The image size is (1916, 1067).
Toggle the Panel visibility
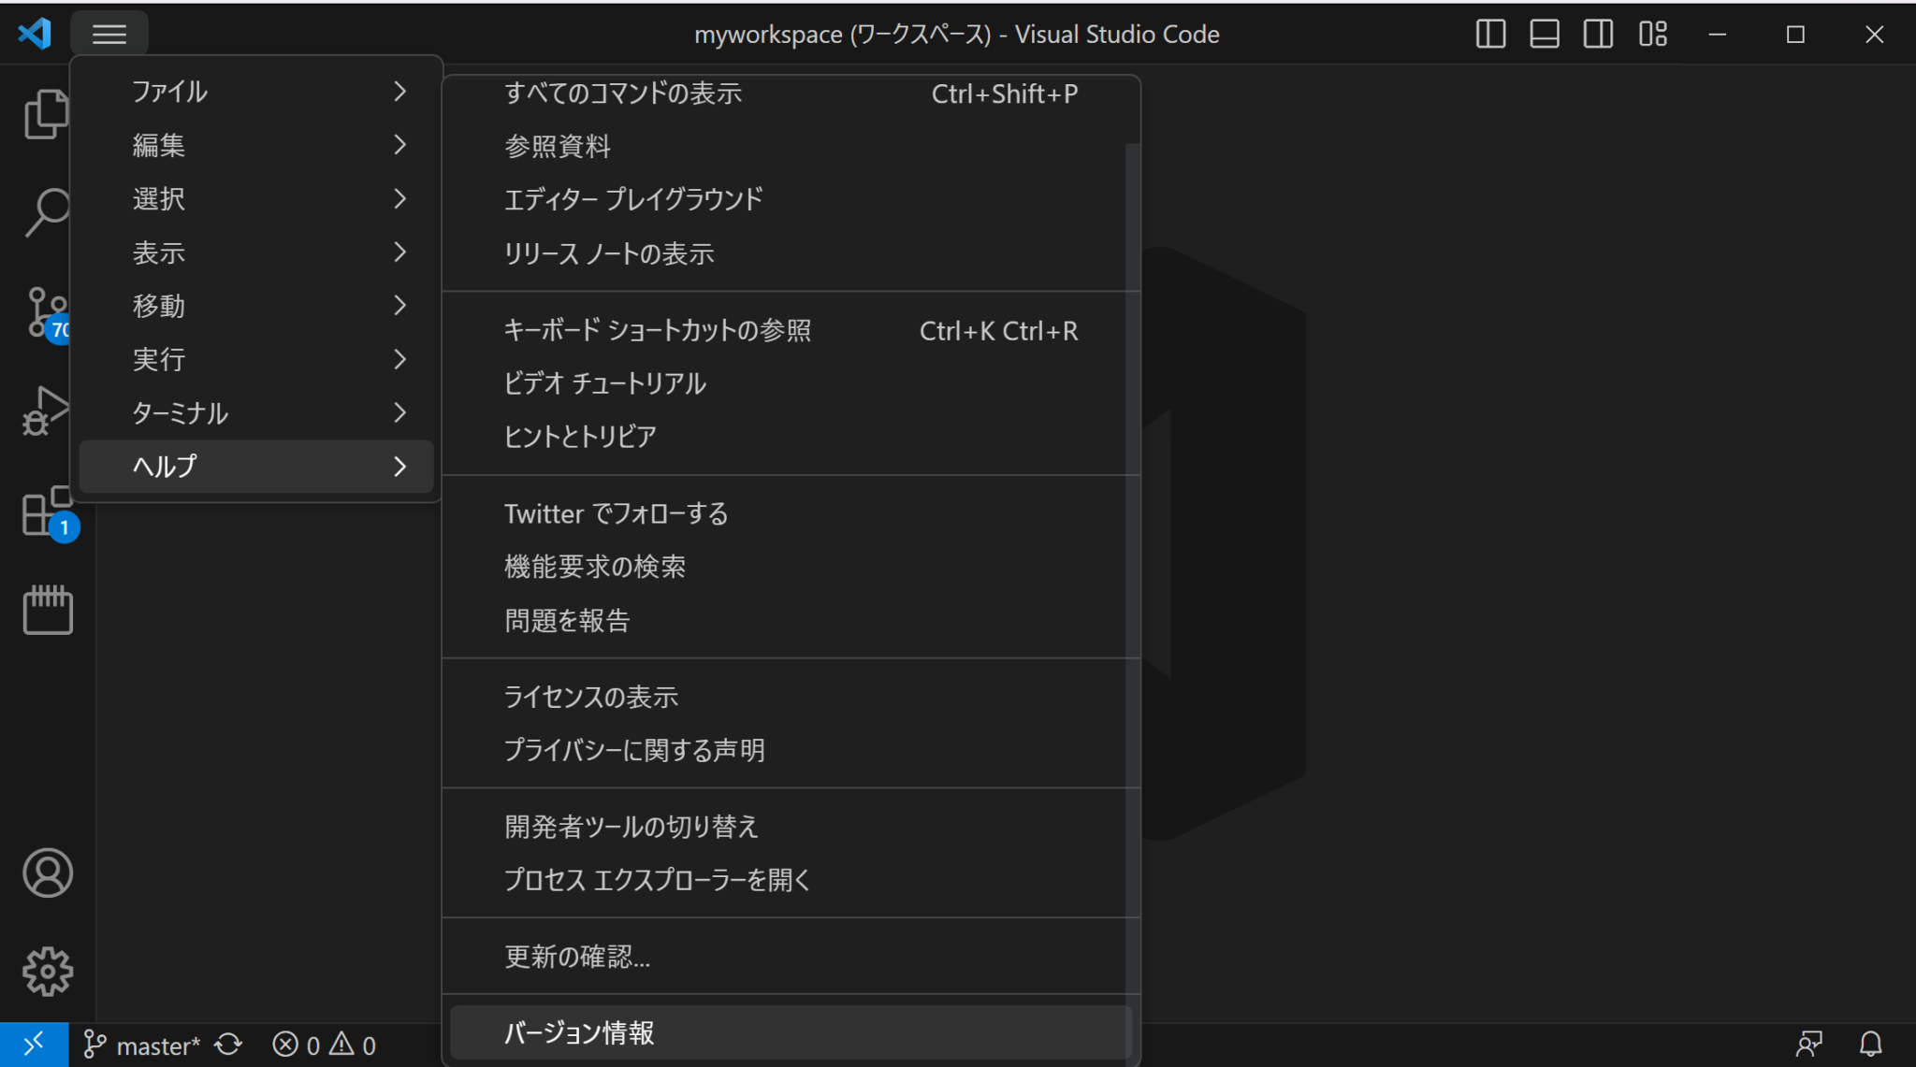pos(1544,34)
